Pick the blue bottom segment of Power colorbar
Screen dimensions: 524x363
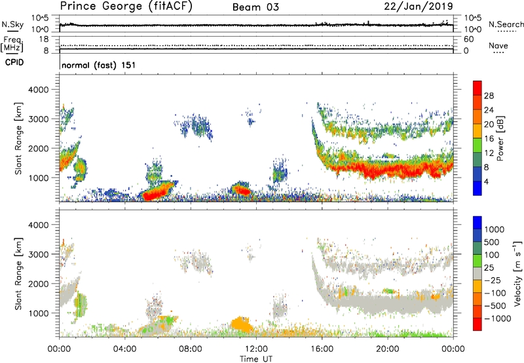coord(477,188)
